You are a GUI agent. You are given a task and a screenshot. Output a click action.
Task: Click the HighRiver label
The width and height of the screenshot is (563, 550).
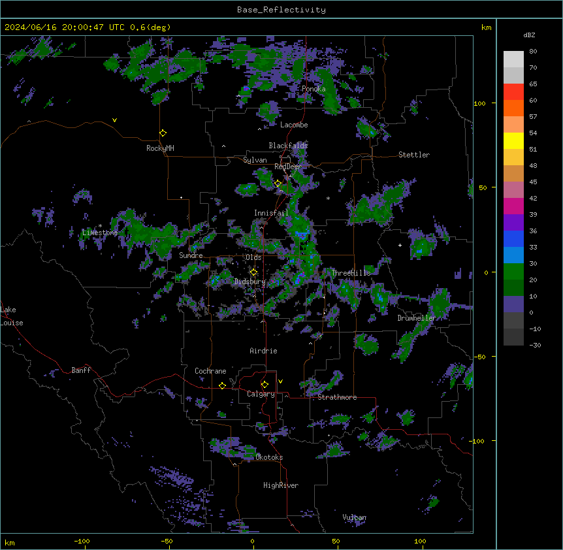pos(281,485)
